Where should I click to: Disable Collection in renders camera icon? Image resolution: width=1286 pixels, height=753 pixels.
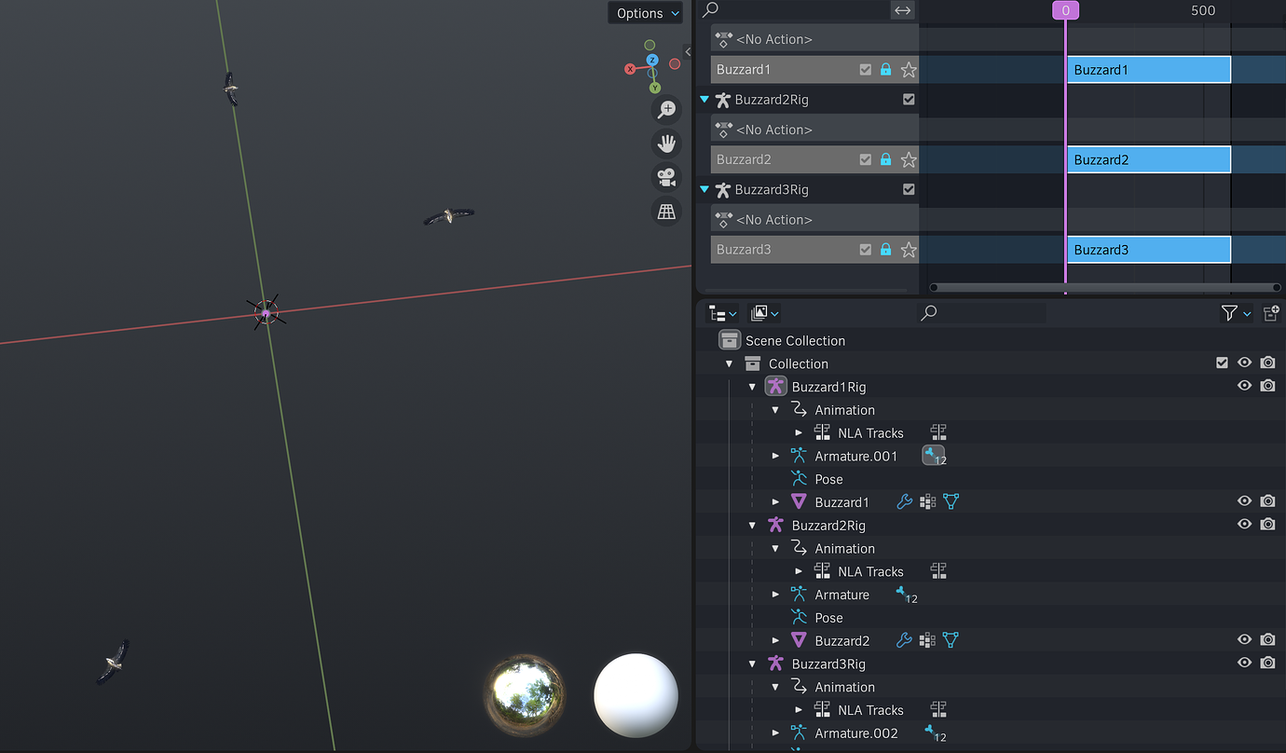[x=1267, y=363]
